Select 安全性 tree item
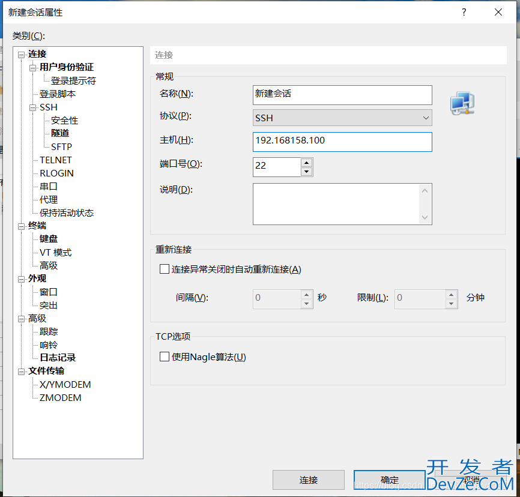 [64, 121]
